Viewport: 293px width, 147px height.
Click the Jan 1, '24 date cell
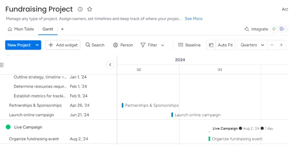[x=78, y=77]
